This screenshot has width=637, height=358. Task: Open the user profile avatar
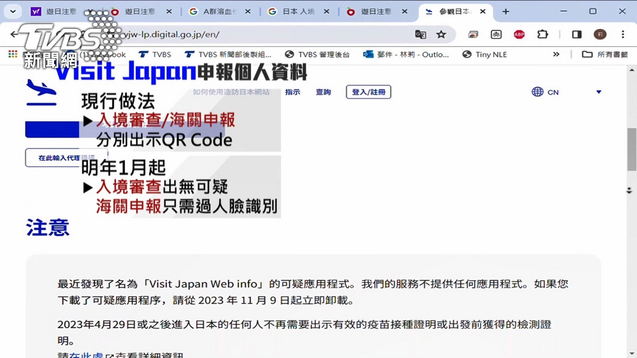pyautogui.click(x=600, y=34)
